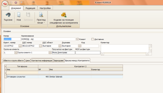The width and height of the screenshot is (163, 93).
Task: Open Кодове на позиции специфични за контрагента
Action: tap(64, 18)
